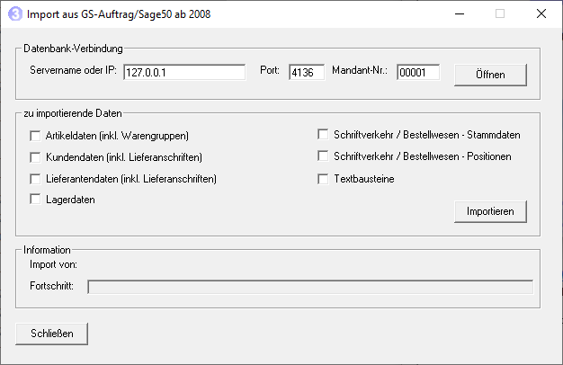This screenshot has height=365, width=563.
Task: Click the Fortschritt progress bar
Action: click(x=310, y=287)
